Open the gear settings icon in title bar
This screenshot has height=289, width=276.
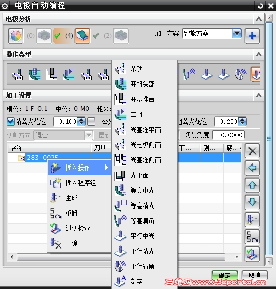point(5,6)
